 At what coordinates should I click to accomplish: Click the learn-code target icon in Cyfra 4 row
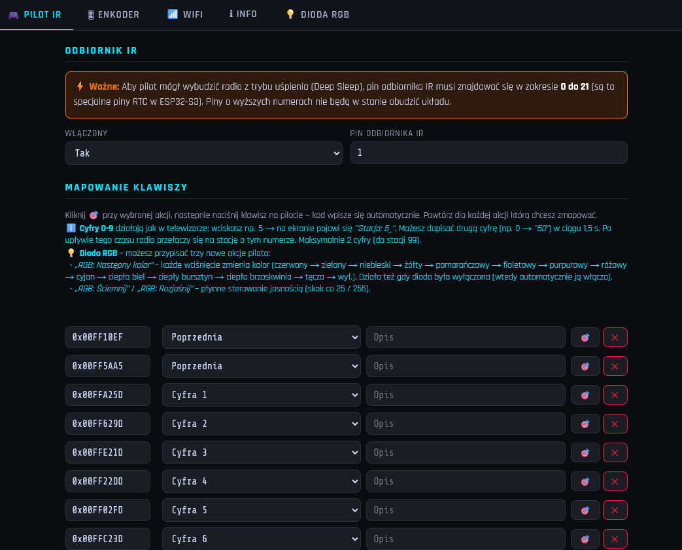point(585,481)
